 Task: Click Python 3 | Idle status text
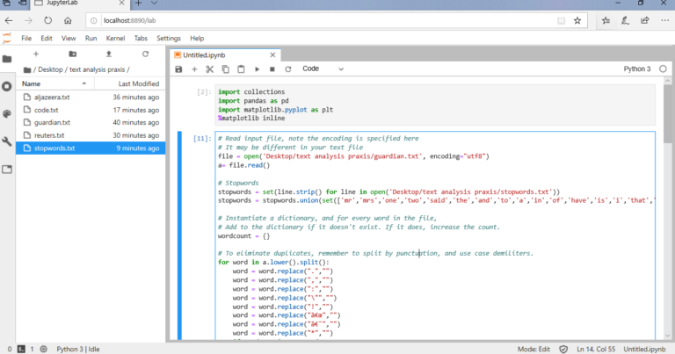(78, 350)
